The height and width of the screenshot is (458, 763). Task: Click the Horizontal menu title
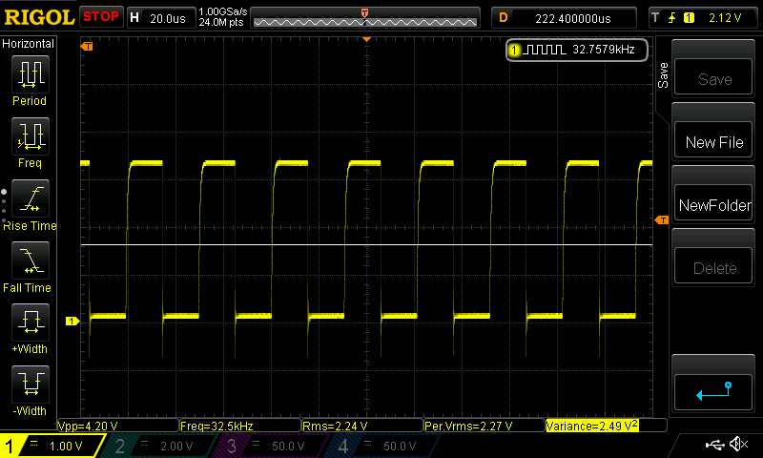(28, 44)
